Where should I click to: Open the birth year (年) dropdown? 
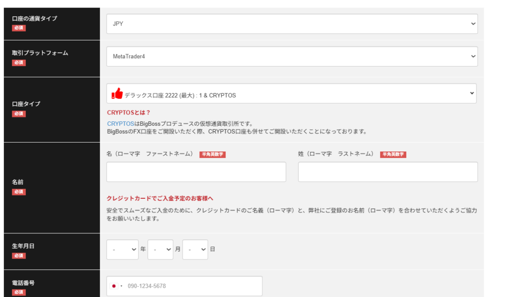[x=122, y=249]
